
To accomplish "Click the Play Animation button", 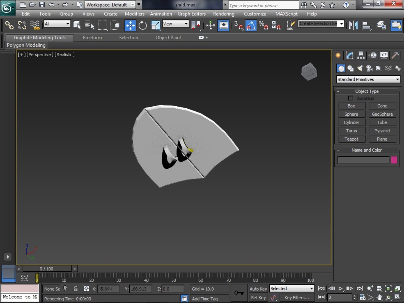I will [x=341, y=288].
